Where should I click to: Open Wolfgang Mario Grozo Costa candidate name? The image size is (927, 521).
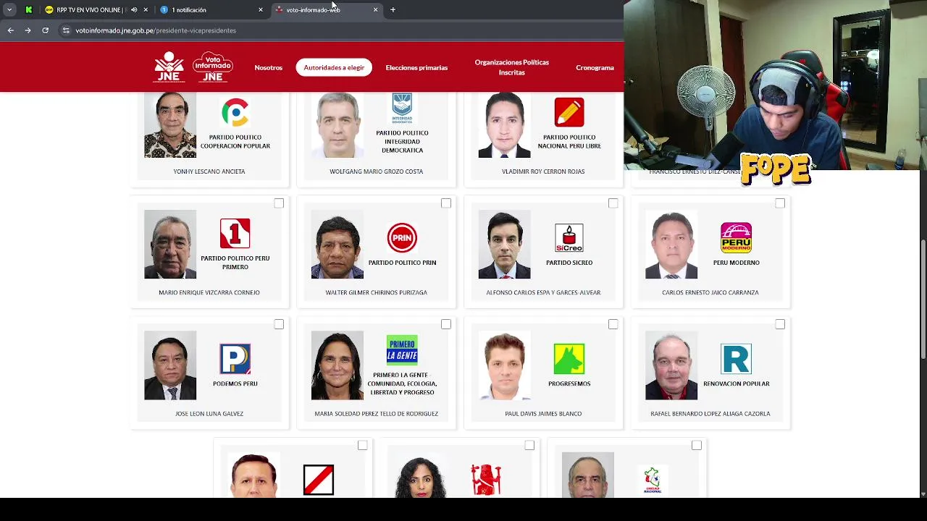(377, 171)
